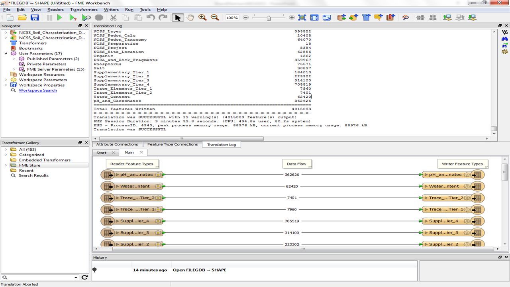Select Private Parameters in Navigator
The image size is (510, 287).
(x=47, y=64)
